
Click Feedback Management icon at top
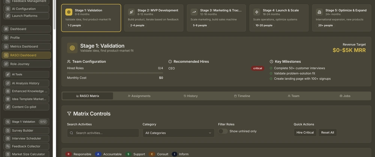(x=8, y=1)
